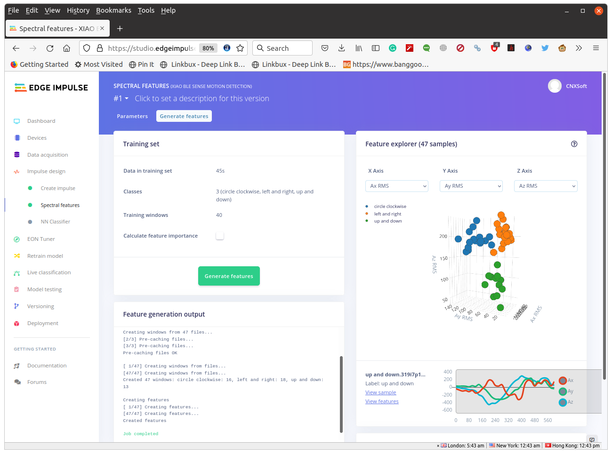Go to Create impulse step
This screenshot has width=612, height=454.
click(58, 188)
